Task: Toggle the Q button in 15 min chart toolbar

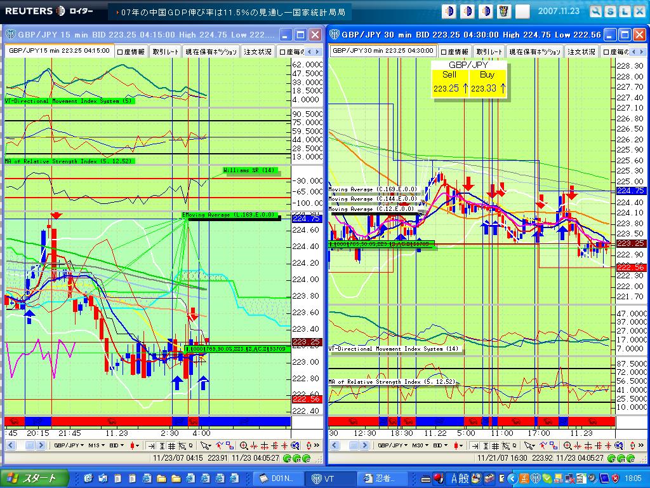Action: (x=190, y=445)
